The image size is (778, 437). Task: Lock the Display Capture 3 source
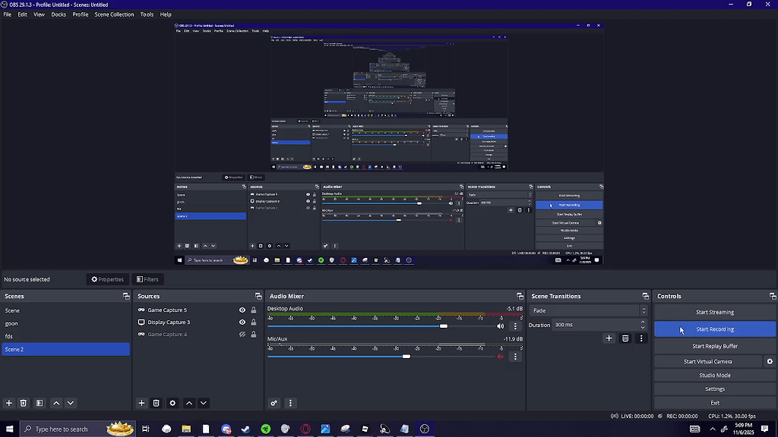click(x=253, y=322)
